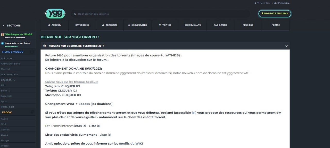The image size is (330, 148).
Task: Collapse the Nouveau nom de domaine panel
Action: (286, 46)
